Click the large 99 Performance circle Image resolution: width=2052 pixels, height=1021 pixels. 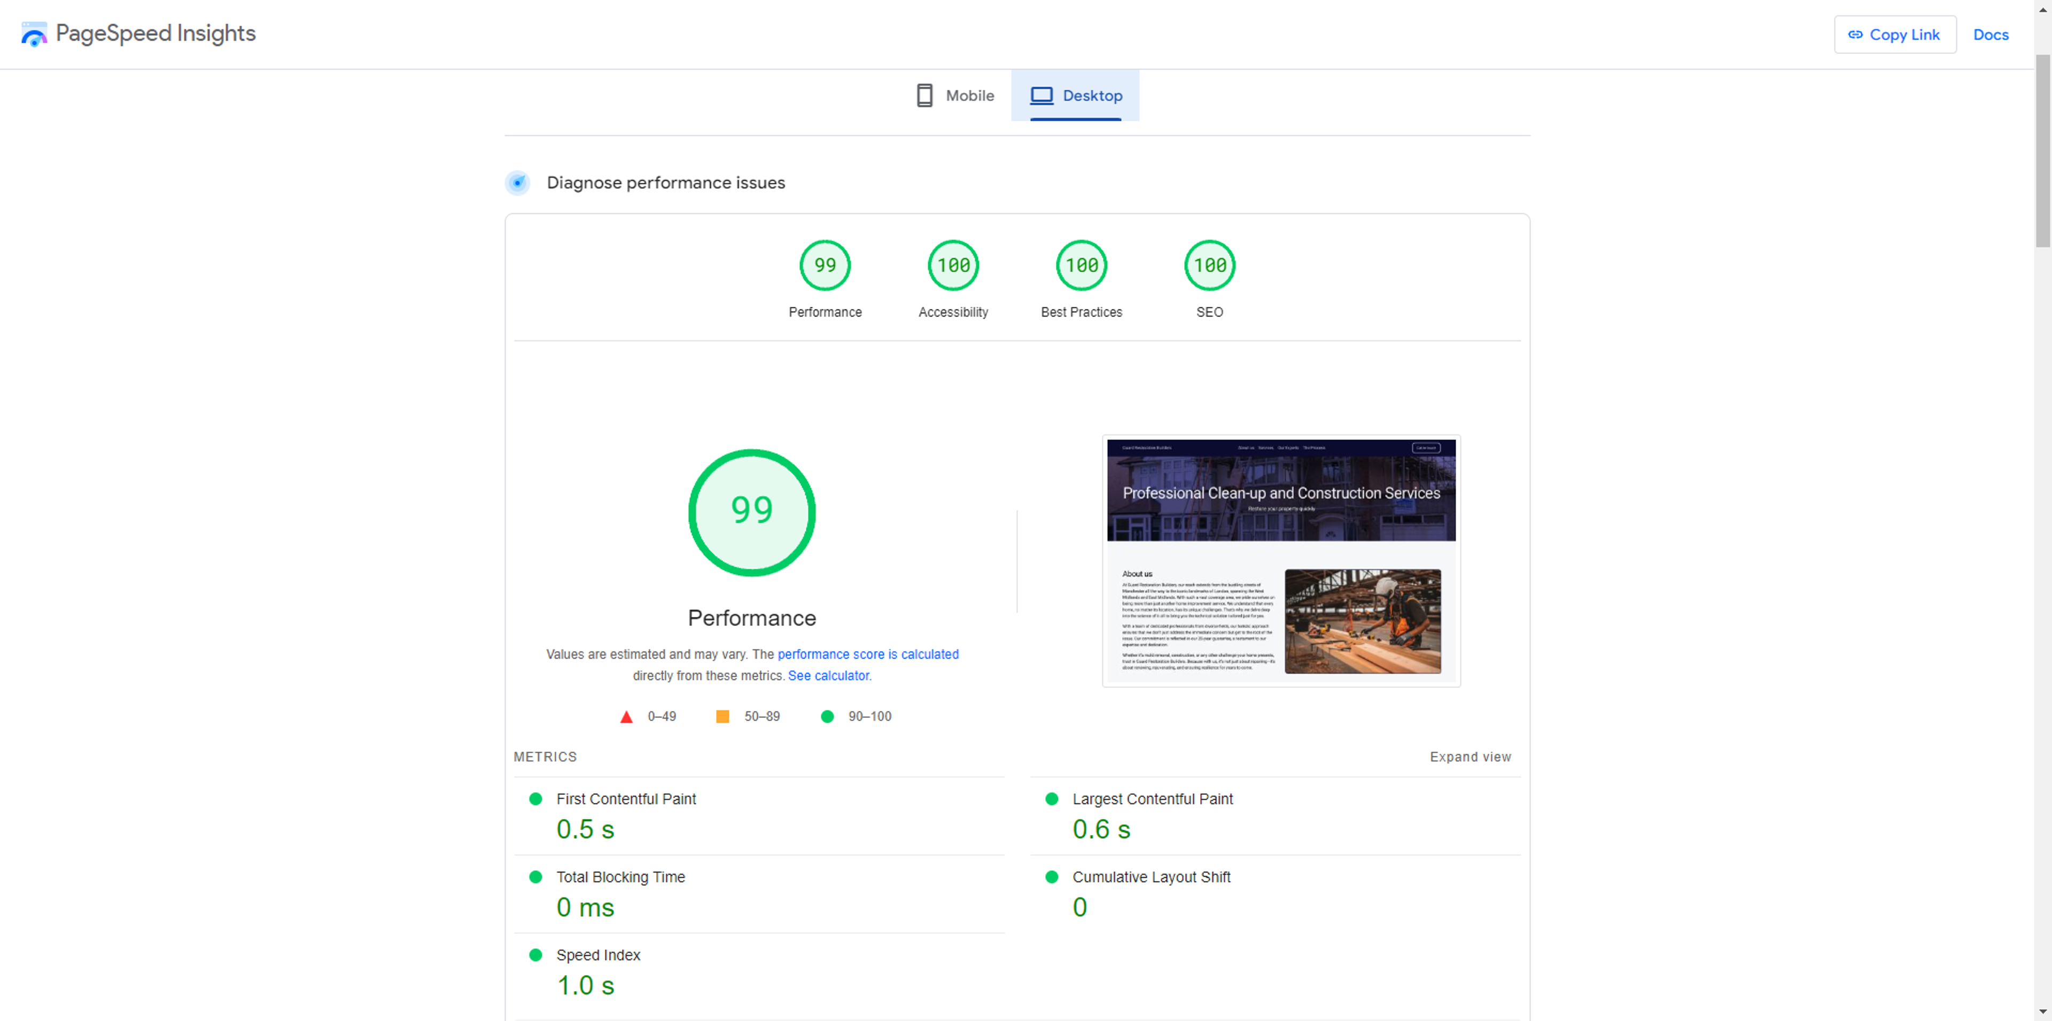click(751, 513)
